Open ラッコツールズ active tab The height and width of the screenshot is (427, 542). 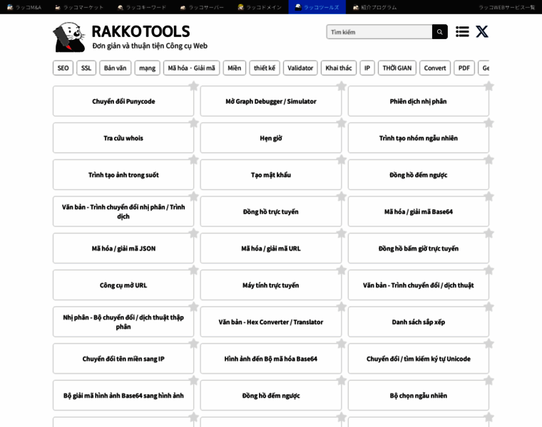click(x=317, y=7)
